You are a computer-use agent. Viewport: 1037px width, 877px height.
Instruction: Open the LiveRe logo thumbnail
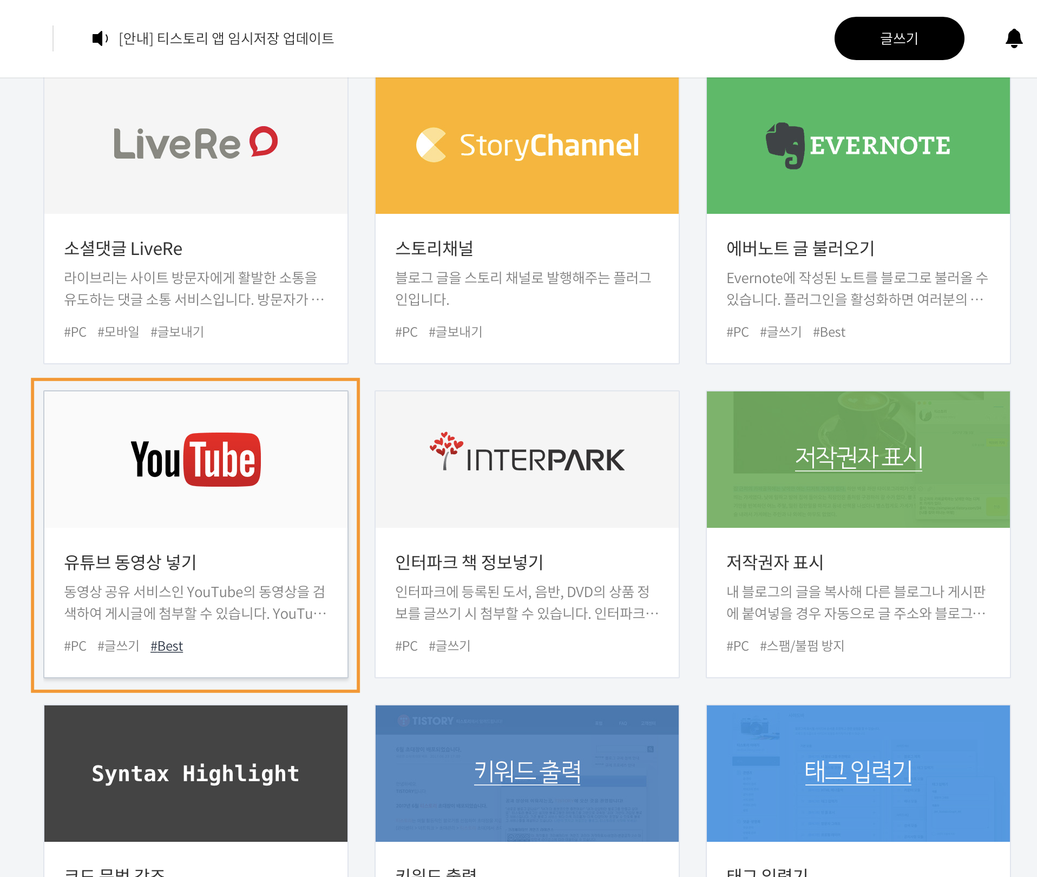(196, 146)
